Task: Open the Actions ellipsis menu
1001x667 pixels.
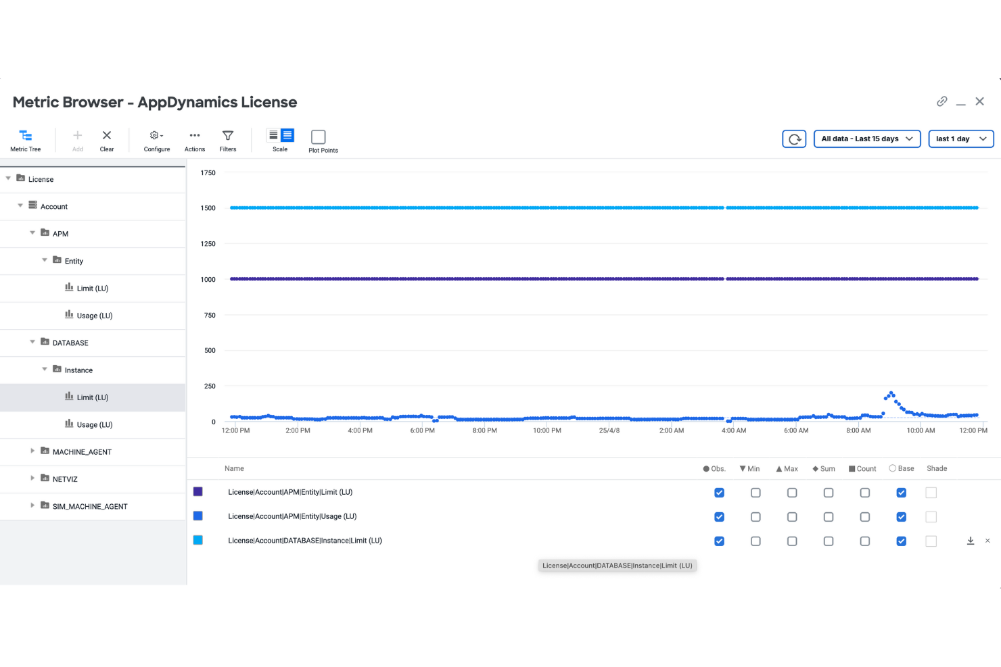Action: [x=195, y=141]
